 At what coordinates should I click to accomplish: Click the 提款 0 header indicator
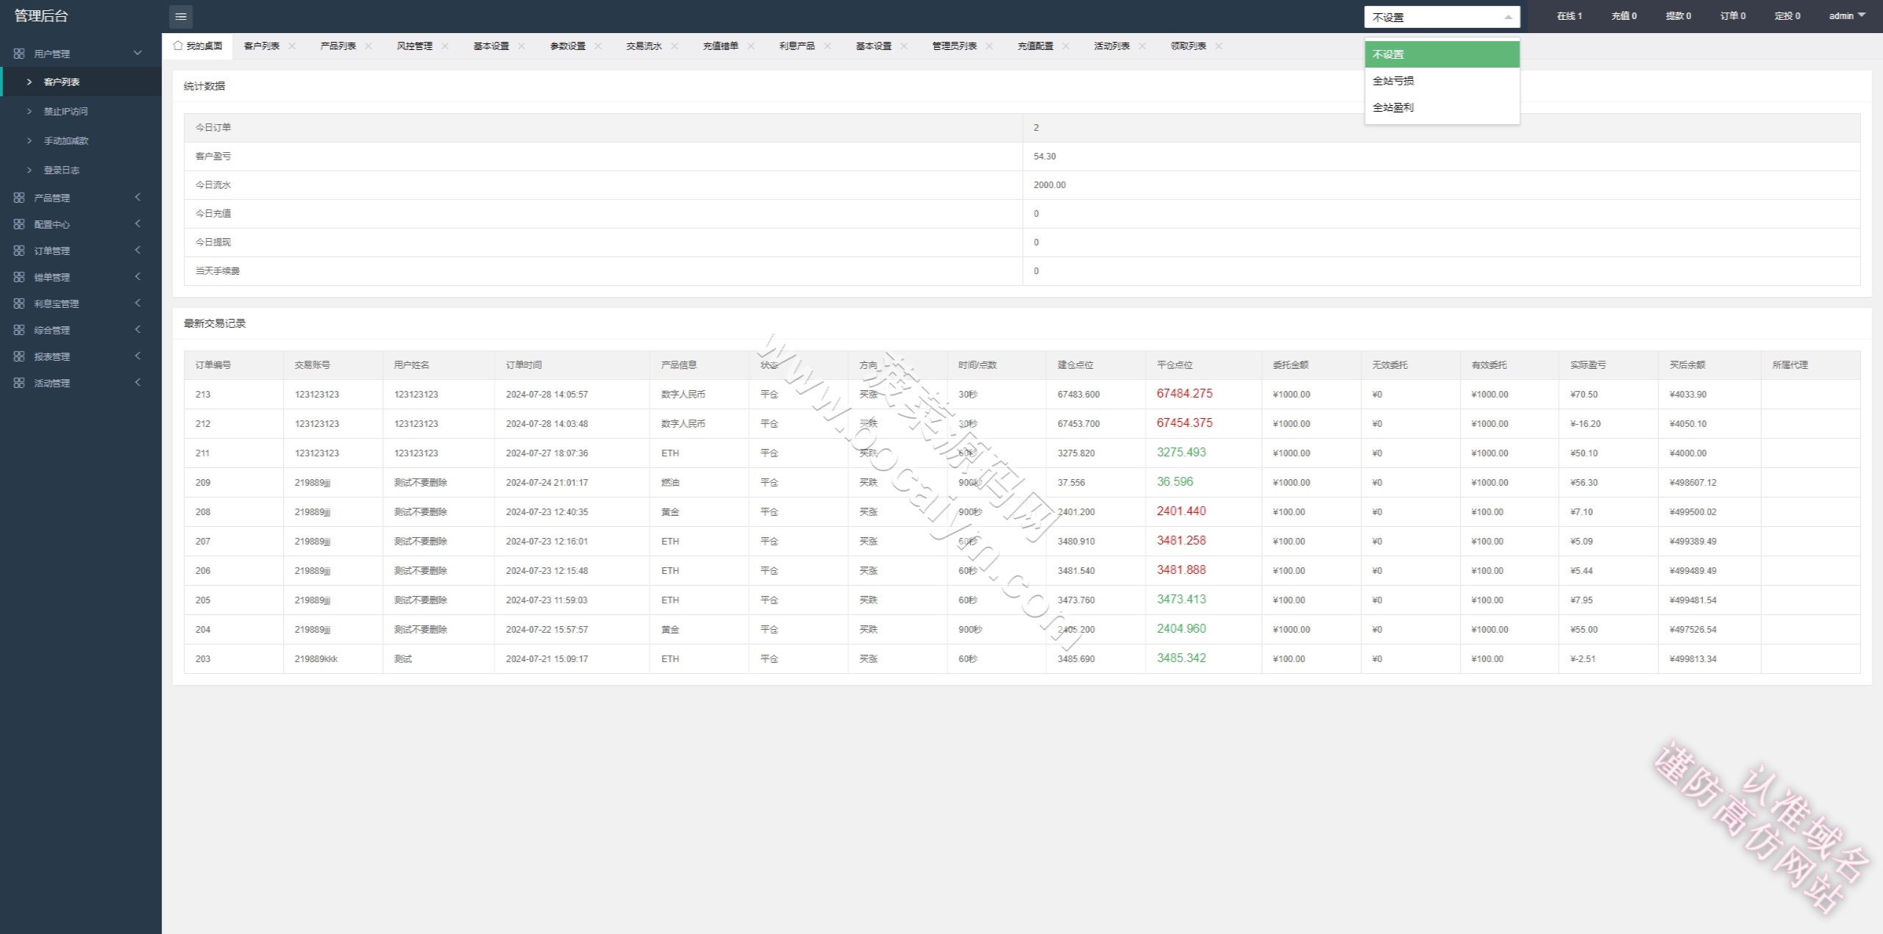coord(1679,16)
